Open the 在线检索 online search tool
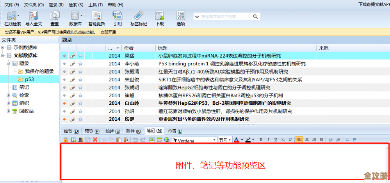This screenshot has width=390, height=183. (12, 19)
